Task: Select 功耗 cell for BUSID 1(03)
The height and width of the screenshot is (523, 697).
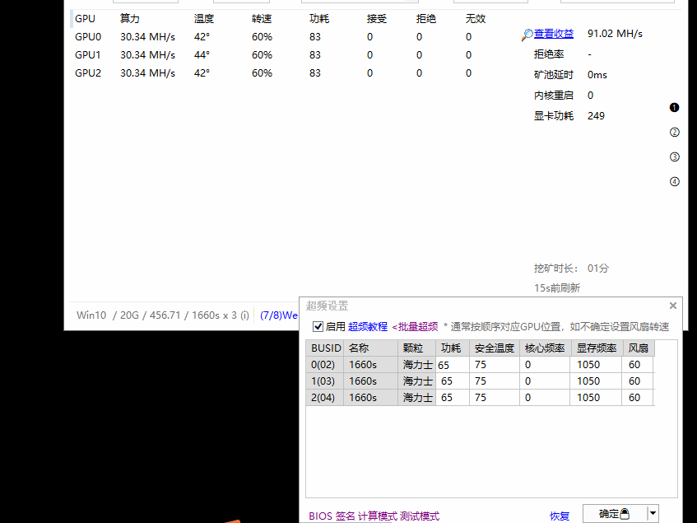Action: tap(452, 381)
